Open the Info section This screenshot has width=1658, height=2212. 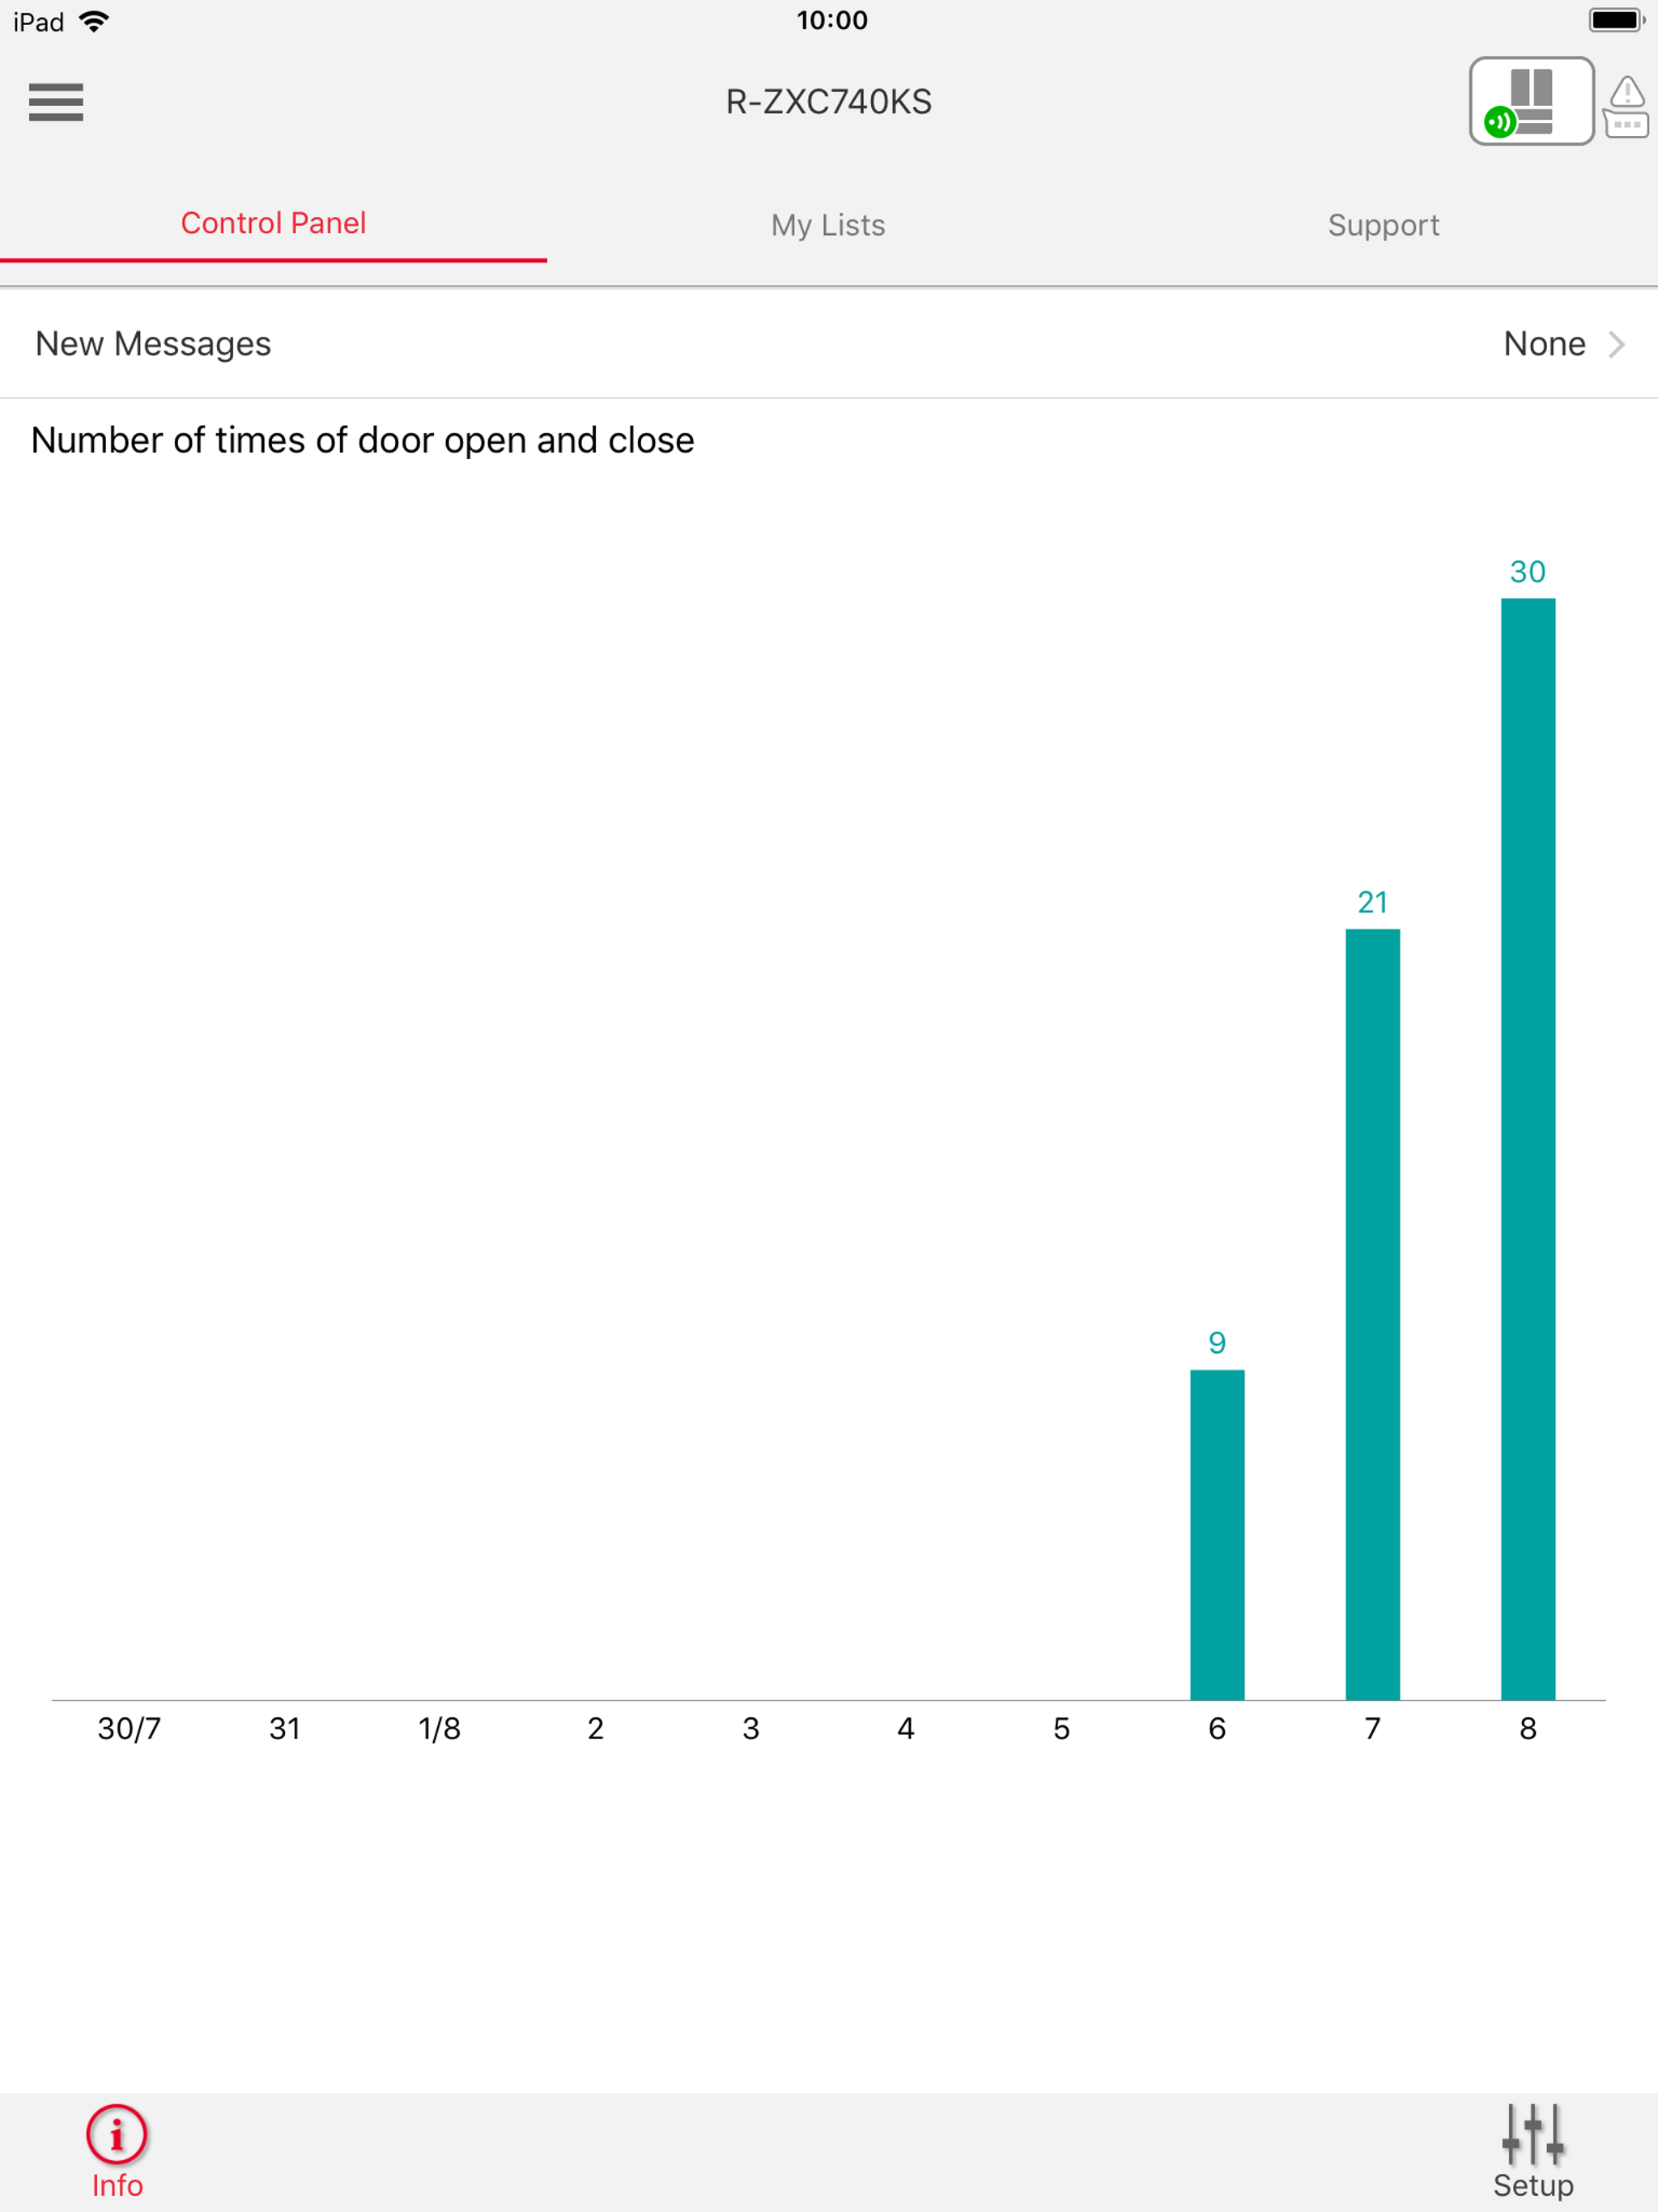tap(117, 2152)
